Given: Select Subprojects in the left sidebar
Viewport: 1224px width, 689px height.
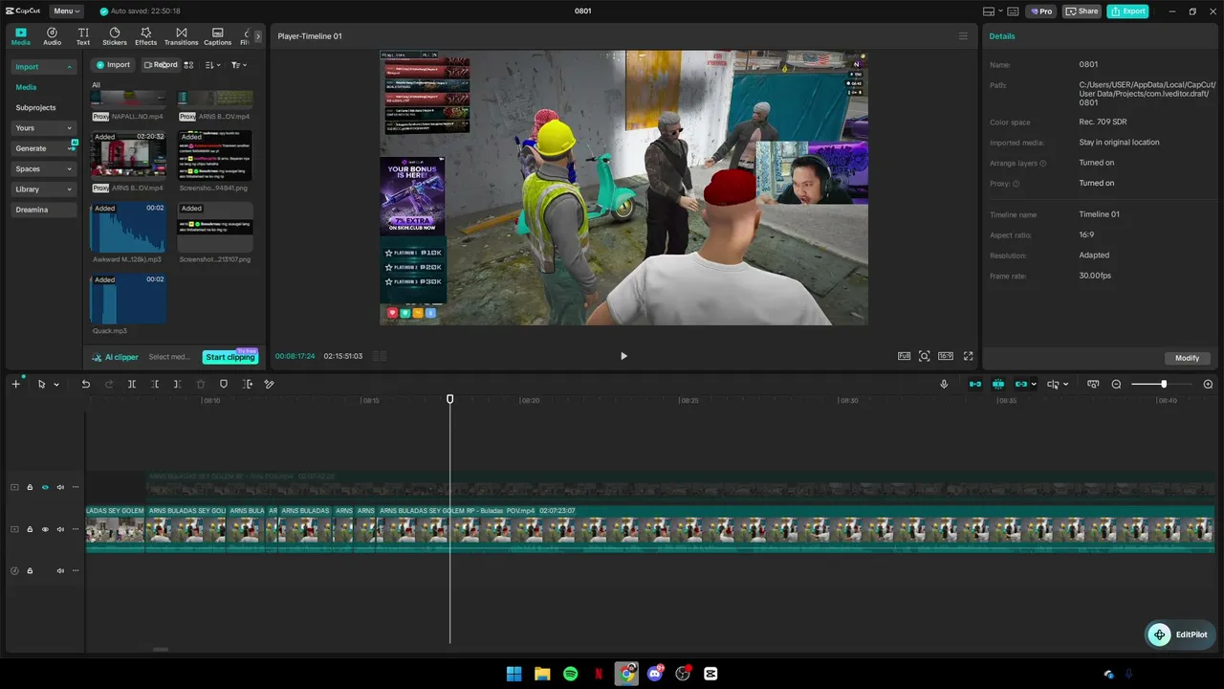Looking at the screenshot, I should [35, 108].
